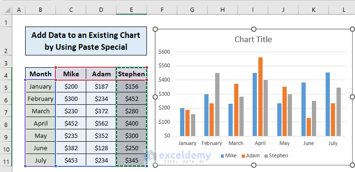Click the blue Mike bar for January
The height and width of the screenshot is (172, 355).
(x=182, y=122)
